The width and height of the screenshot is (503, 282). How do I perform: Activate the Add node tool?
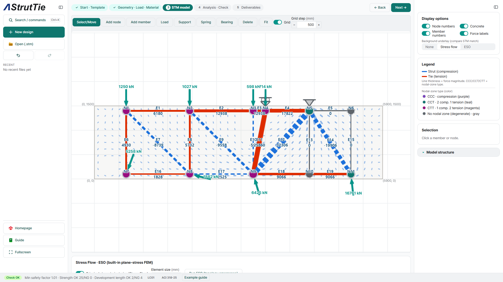pos(113,22)
